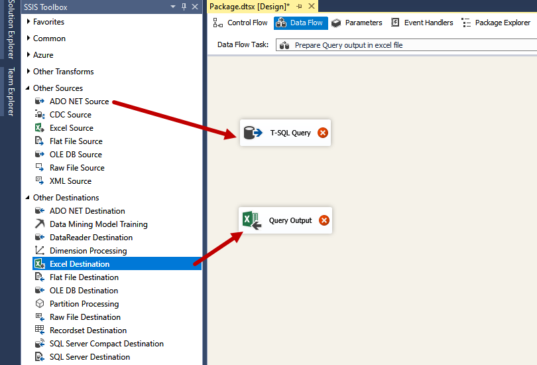Expand the Common toolbox group
The height and width of the screenshot is (365, 537).
click(x=28, y=38)
